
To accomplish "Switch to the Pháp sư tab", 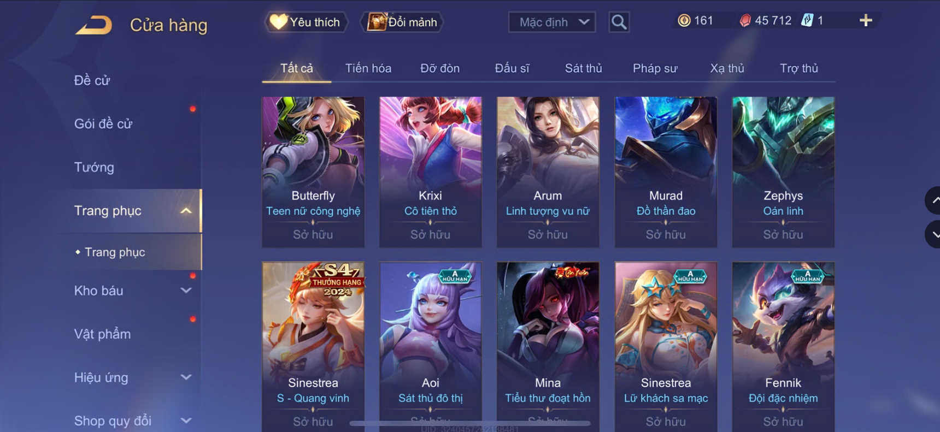I will [655, 68].
